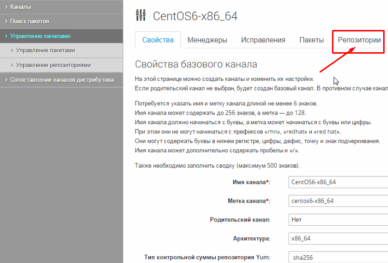
Task: Collapse the Управление каналами section
Action: [40, 36]
